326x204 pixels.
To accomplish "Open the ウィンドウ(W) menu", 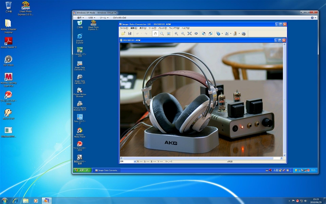I will pos(174,28).
